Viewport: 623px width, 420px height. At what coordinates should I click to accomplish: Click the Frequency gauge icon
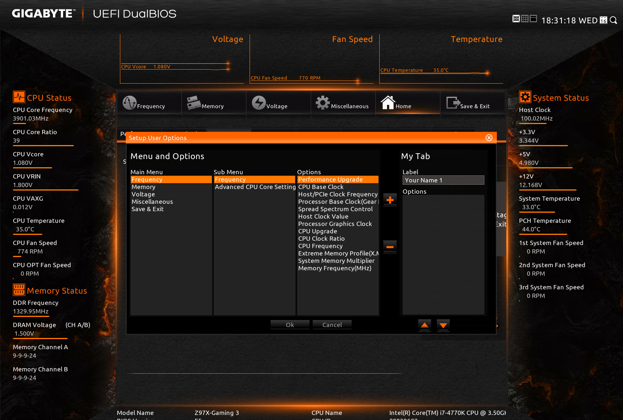tap(130, 103)
